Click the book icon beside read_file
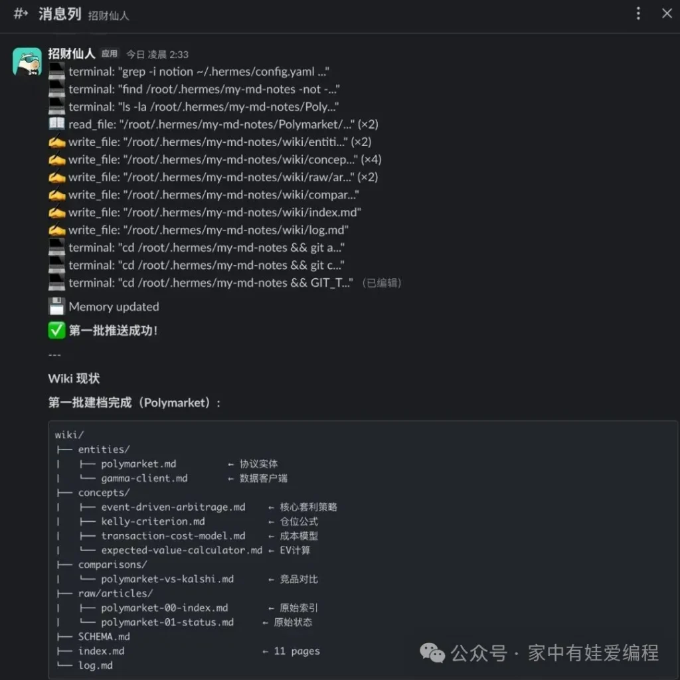This screenshot has height=680, width=680. pyautogui.click(x=56, y=124)
